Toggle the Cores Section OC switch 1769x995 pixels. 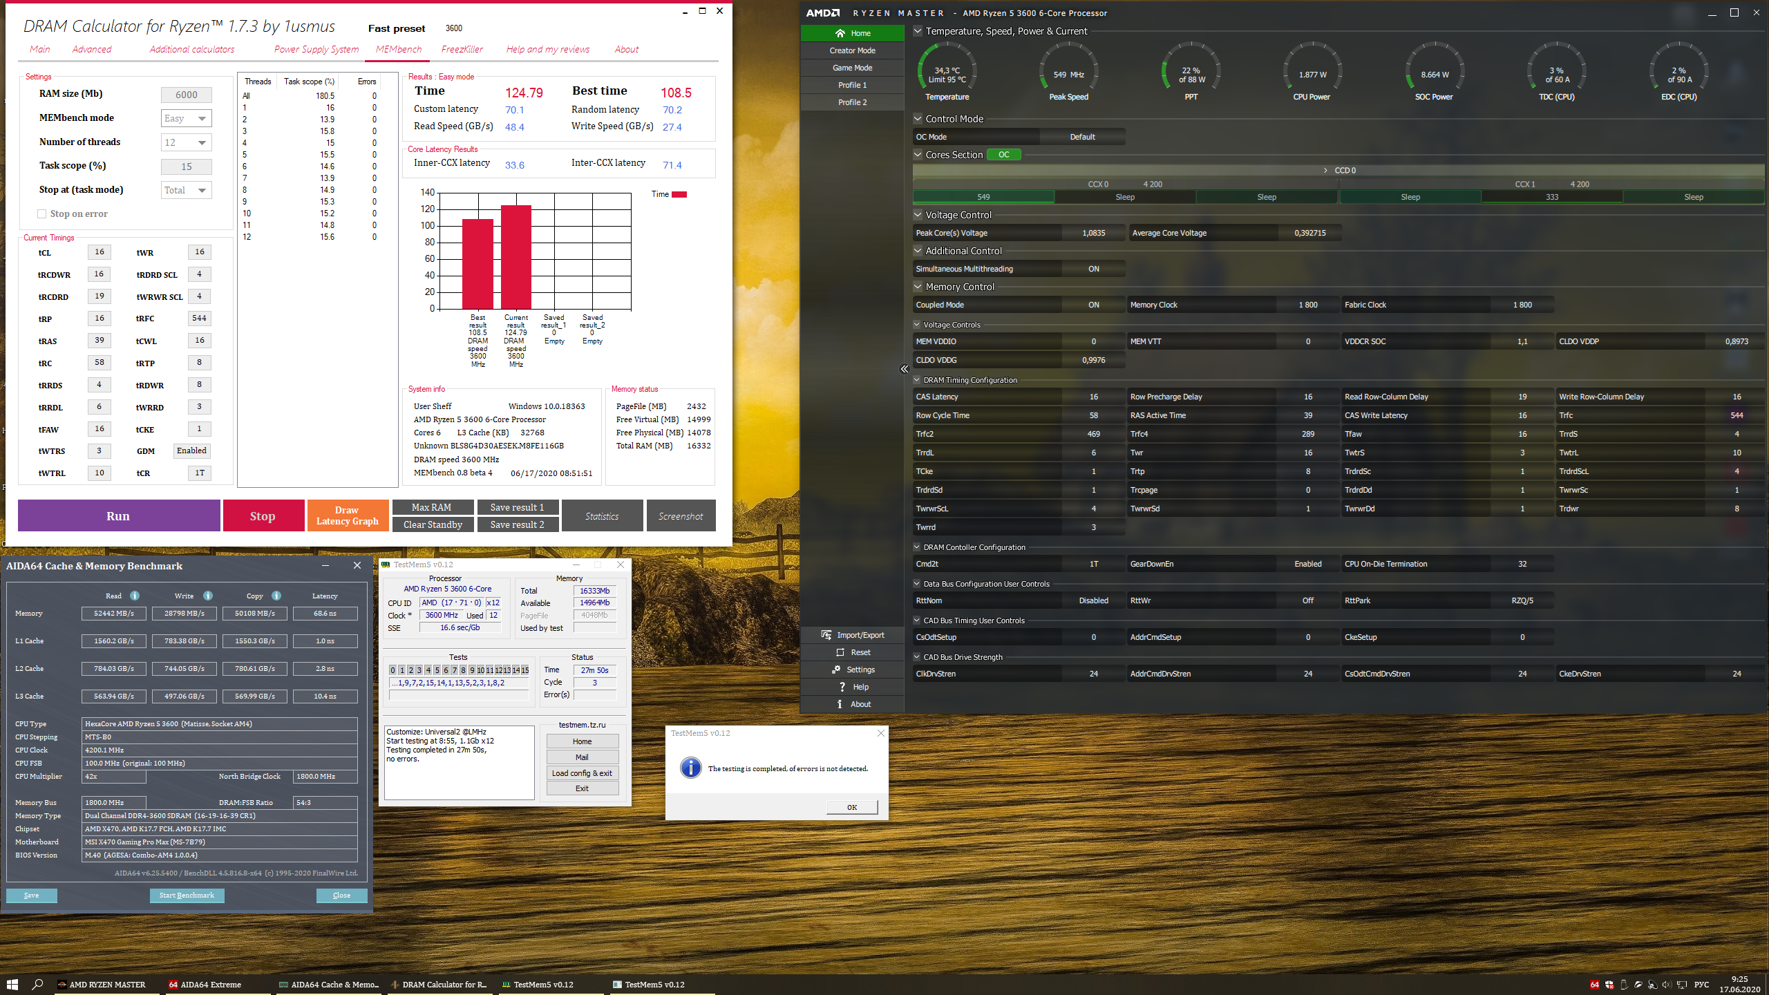(x=1003, y=155)
